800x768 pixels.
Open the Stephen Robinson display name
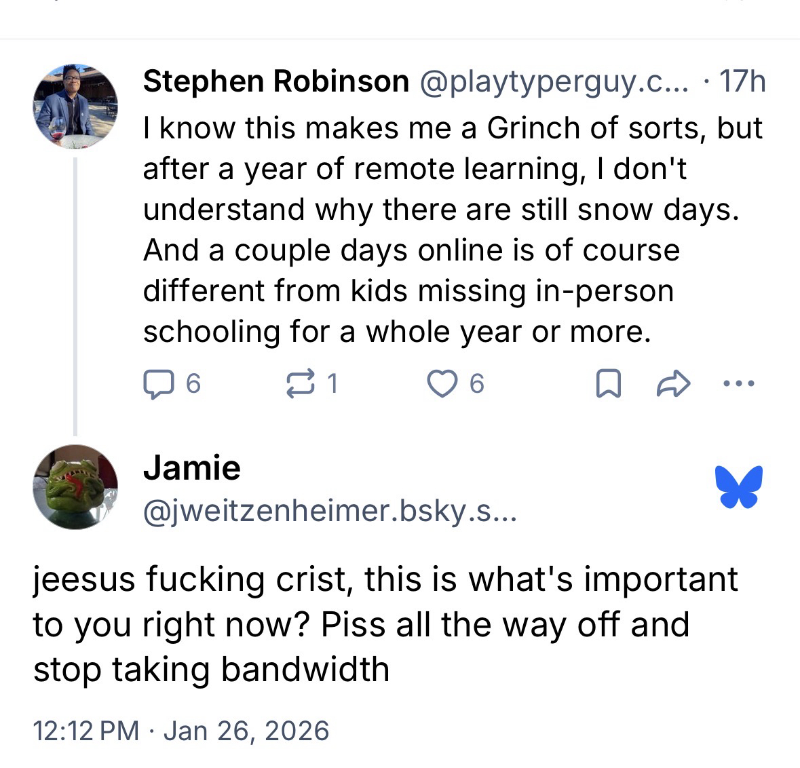click(x=276, y=81)
